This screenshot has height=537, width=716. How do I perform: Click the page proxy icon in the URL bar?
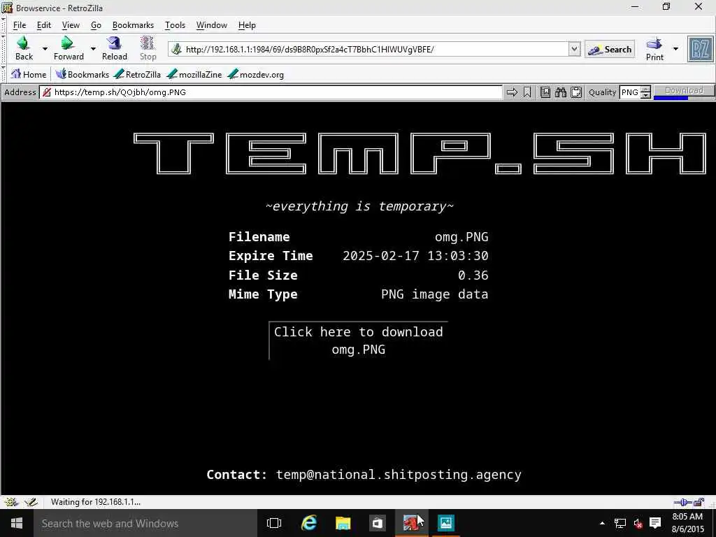(176, 49)
